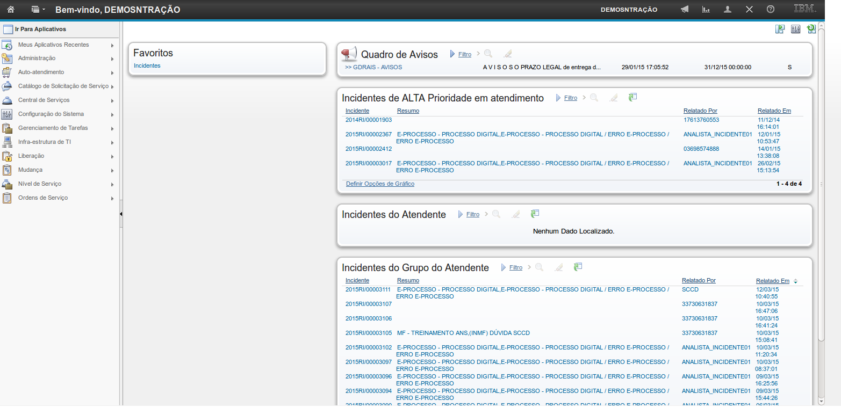Click Definir Opções de Gráfico link
Image resolution: width=841 pixels, height=408 pixels.
coord(380,184)
